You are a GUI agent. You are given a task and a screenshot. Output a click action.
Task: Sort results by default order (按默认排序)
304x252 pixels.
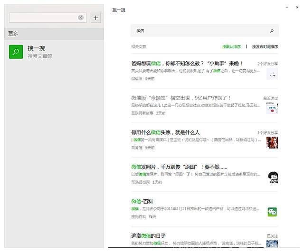(x=231, y=47)
